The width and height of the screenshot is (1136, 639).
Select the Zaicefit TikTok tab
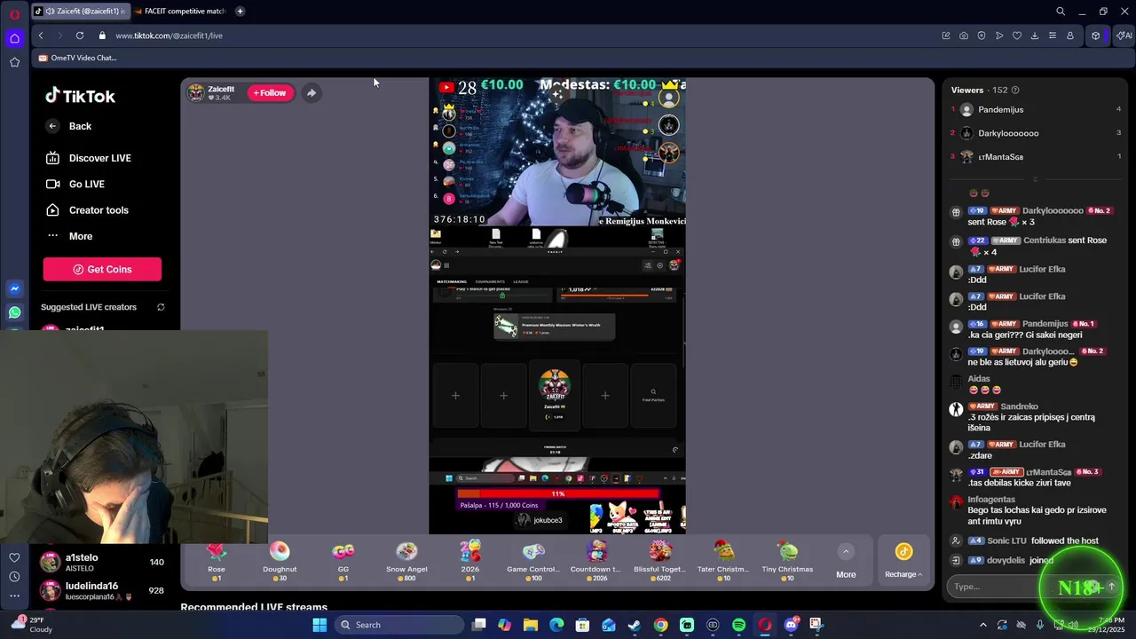tap(79, 12)
